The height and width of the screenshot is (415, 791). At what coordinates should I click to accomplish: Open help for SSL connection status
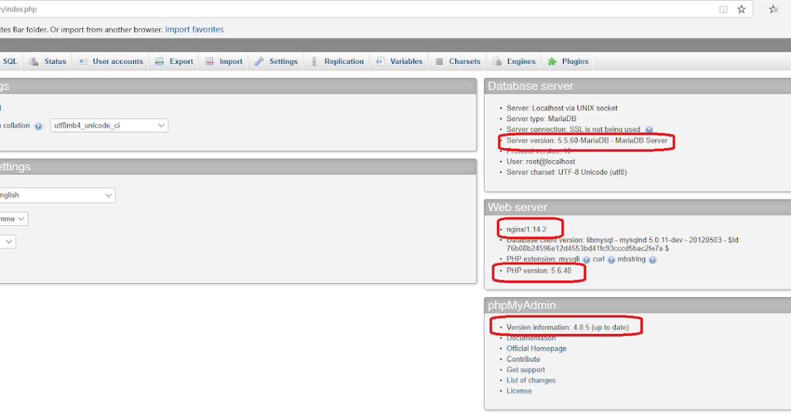[x=648, y=129]
